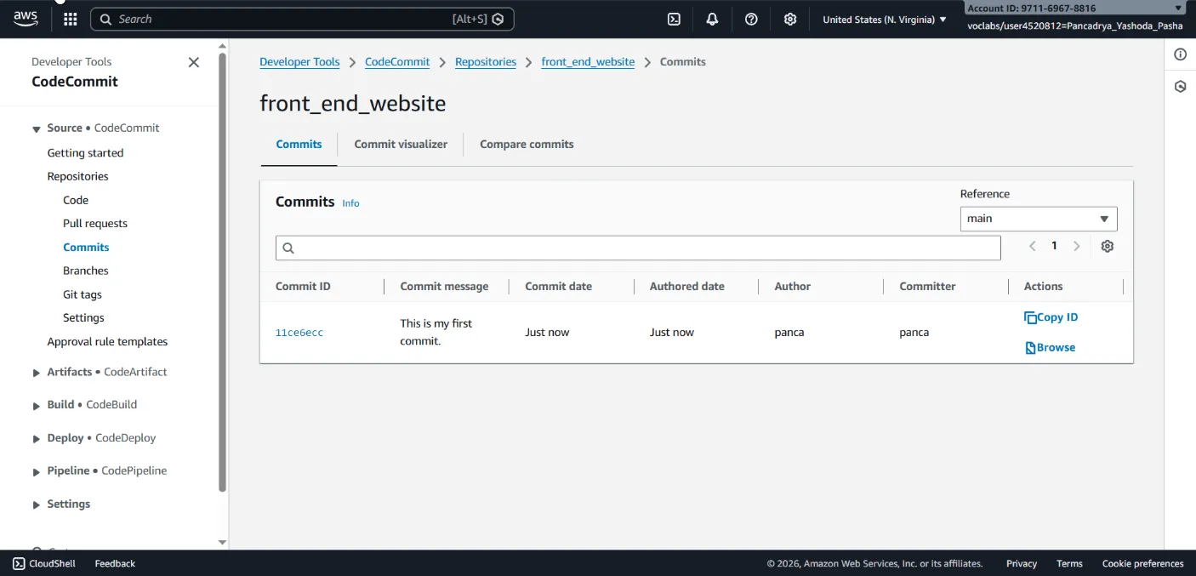
Task: Open Git tags in sidebar
Action: click(83, 294)
